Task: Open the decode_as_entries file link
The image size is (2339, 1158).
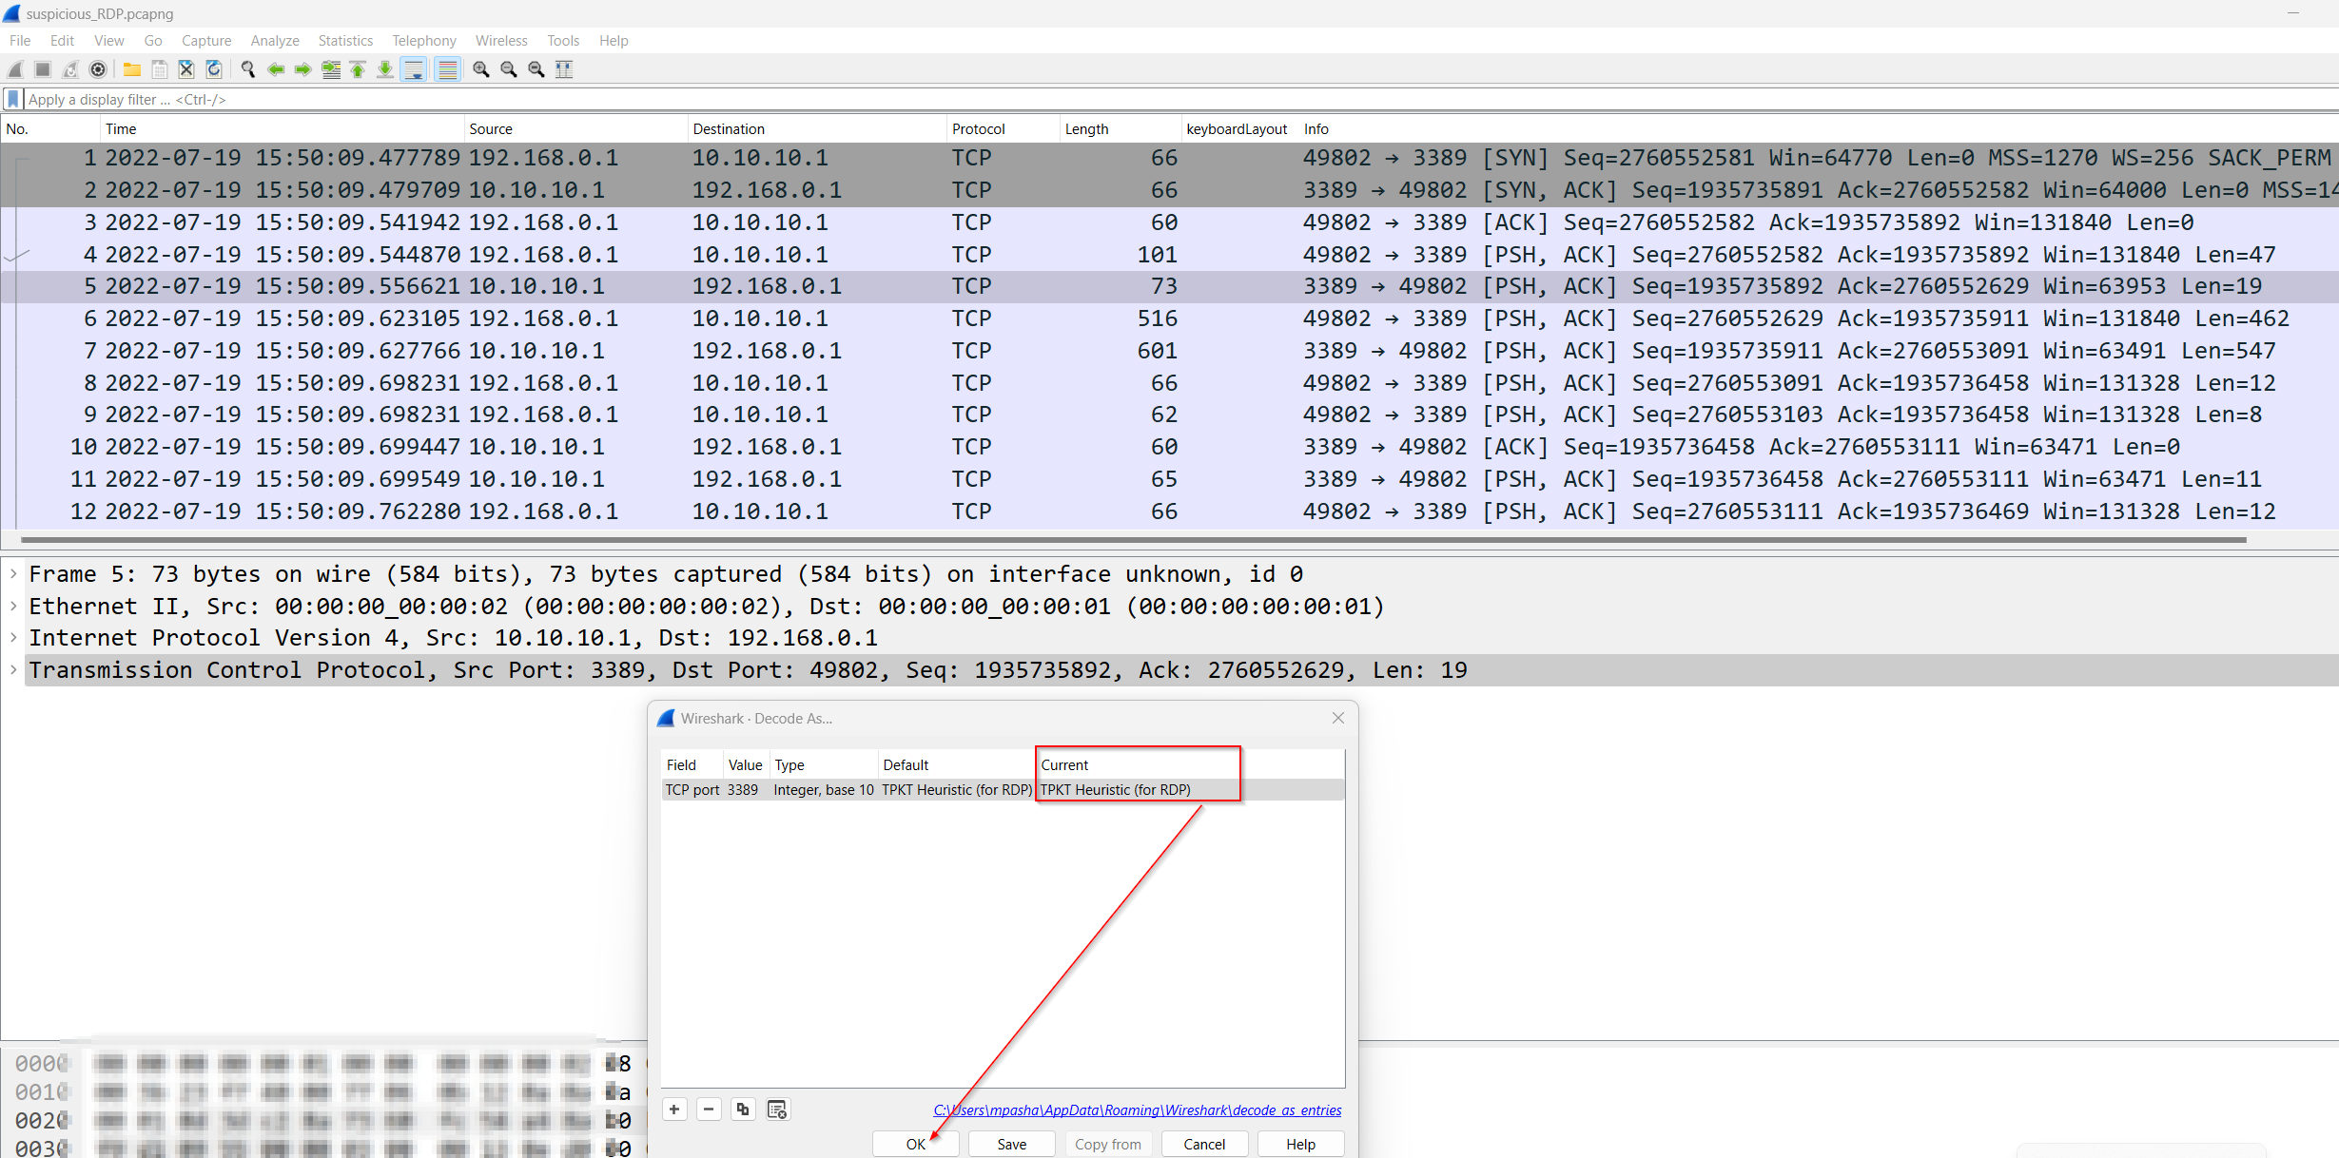Action: coord(1138,1110)
